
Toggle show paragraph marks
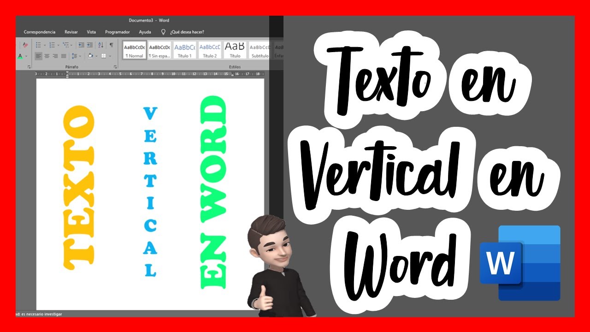[x=111, y=45]
